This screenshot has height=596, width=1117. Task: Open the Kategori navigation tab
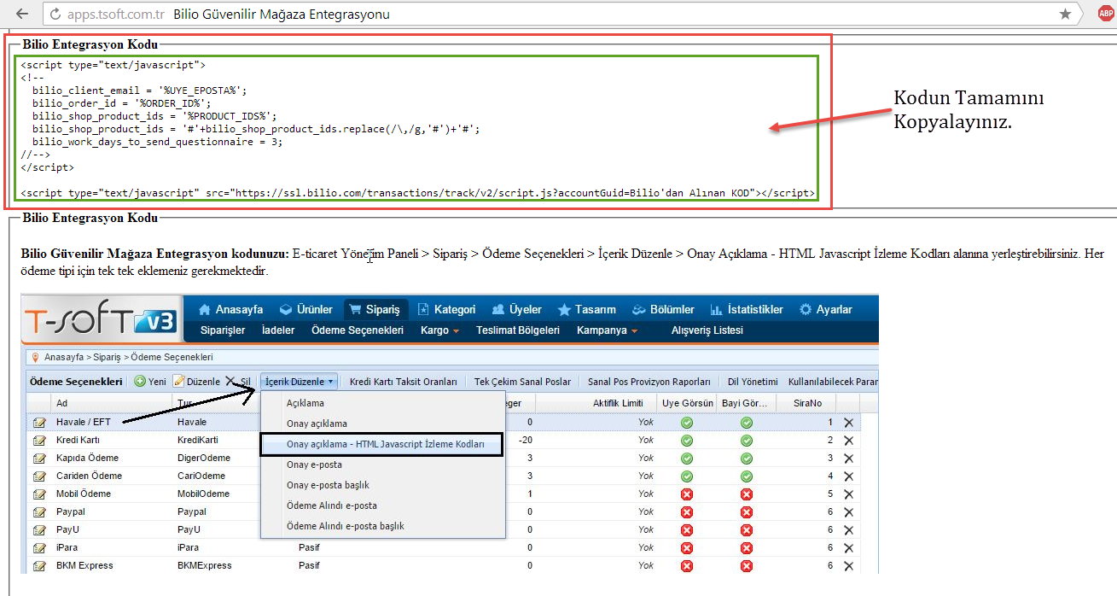pyautogui.click(x=446, y=309)
